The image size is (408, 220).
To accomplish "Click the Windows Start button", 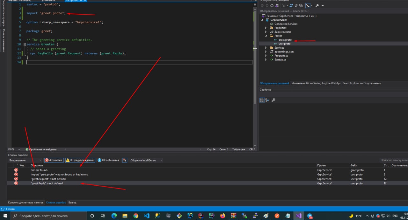I will click(x=5, y=216).
